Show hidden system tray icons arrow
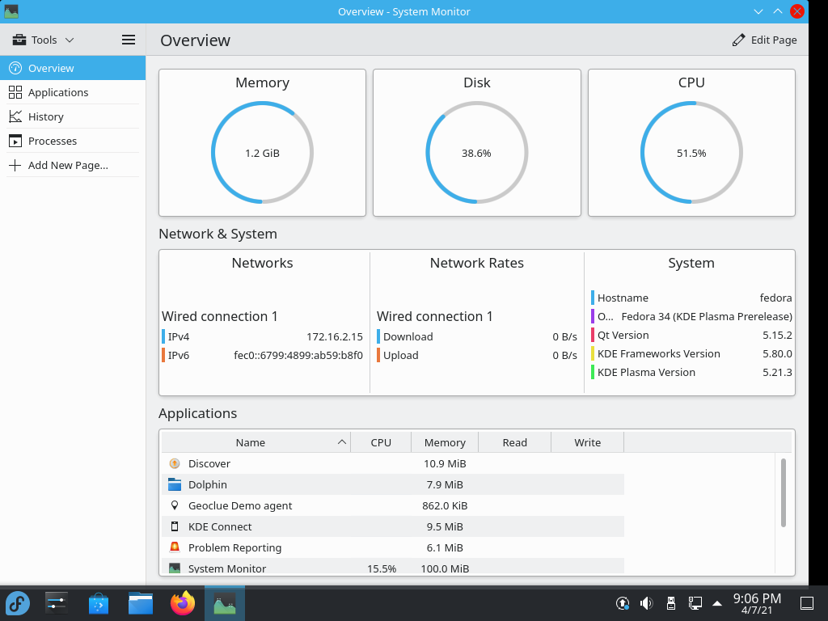 pyautogui.click(x=717, y=603)
